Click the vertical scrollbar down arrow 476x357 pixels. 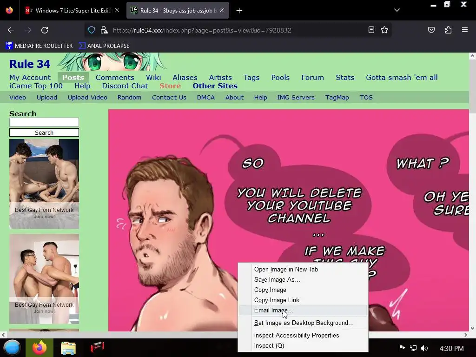click(472, 328)
